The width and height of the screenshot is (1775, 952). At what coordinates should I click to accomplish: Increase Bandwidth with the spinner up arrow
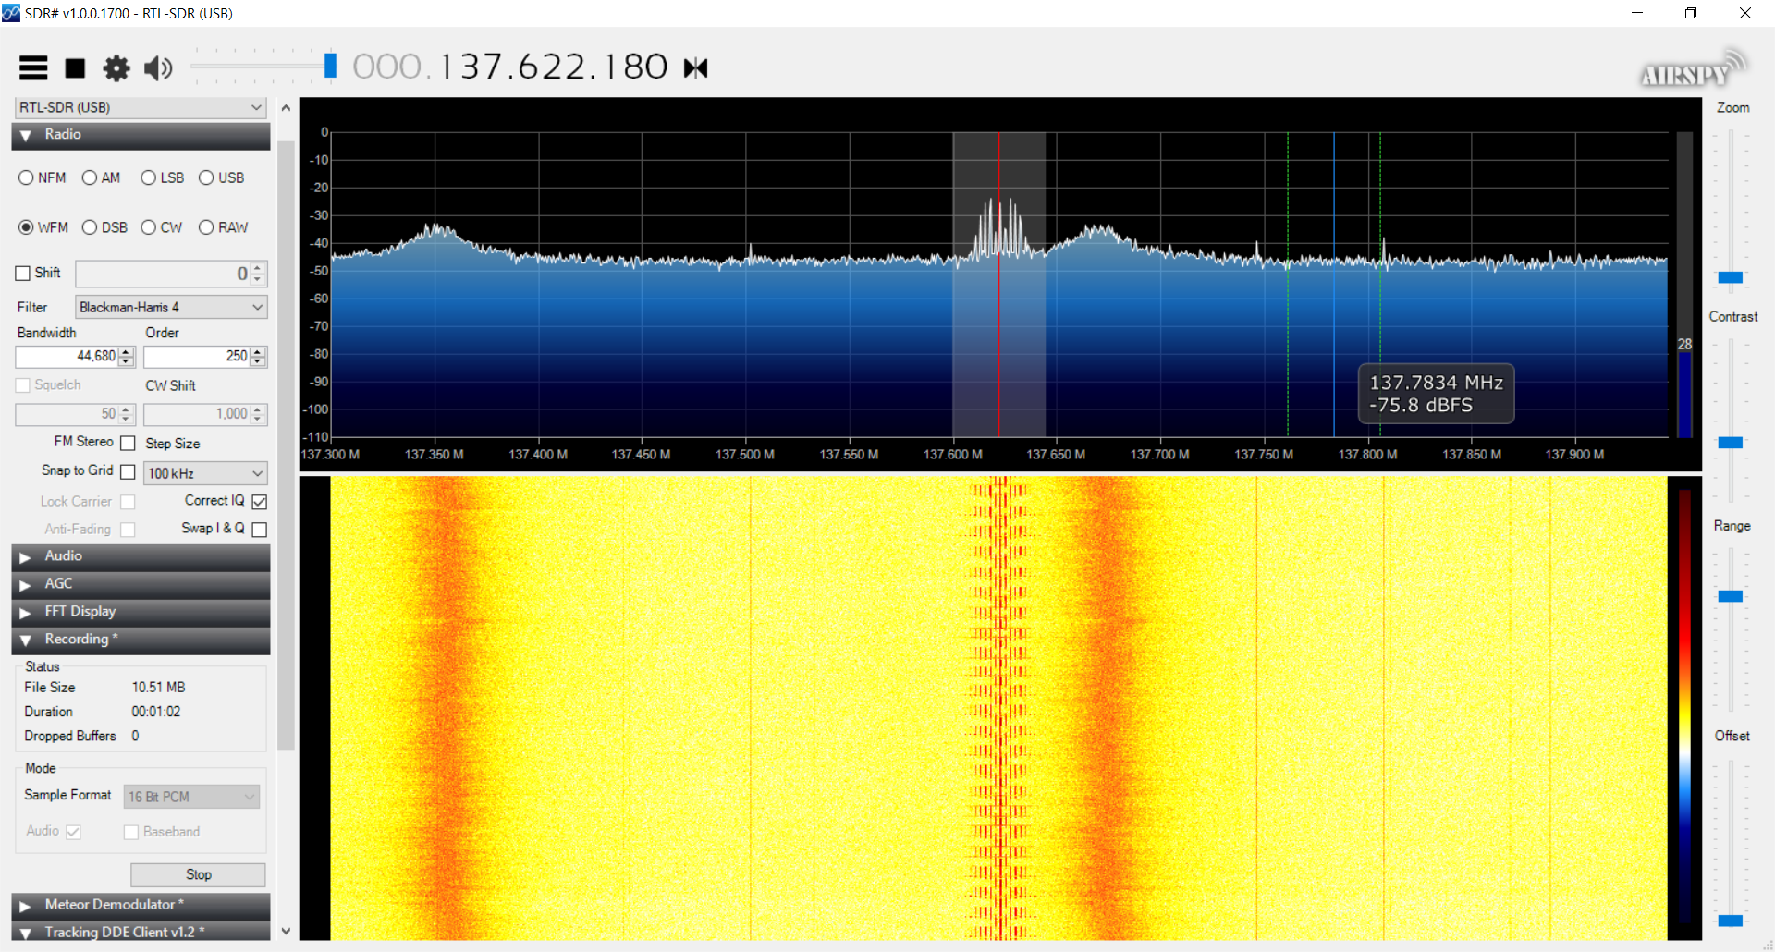coord(127,351)
